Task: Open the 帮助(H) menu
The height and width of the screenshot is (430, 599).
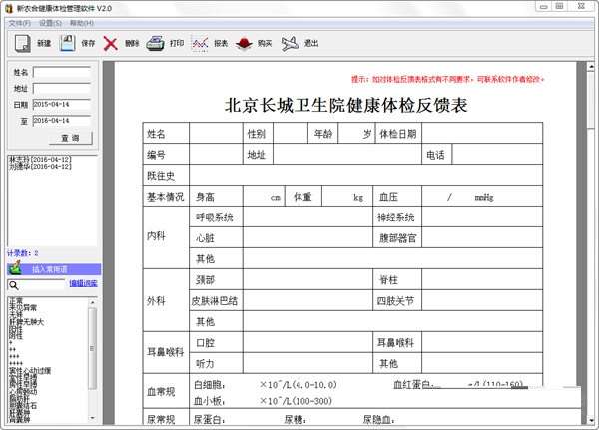Action: tap(81, 23)
